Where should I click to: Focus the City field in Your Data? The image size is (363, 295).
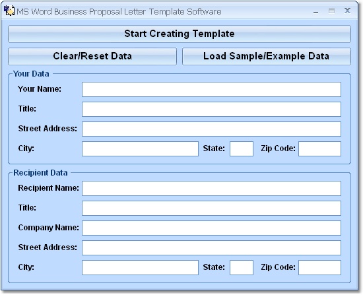[140, 149]
